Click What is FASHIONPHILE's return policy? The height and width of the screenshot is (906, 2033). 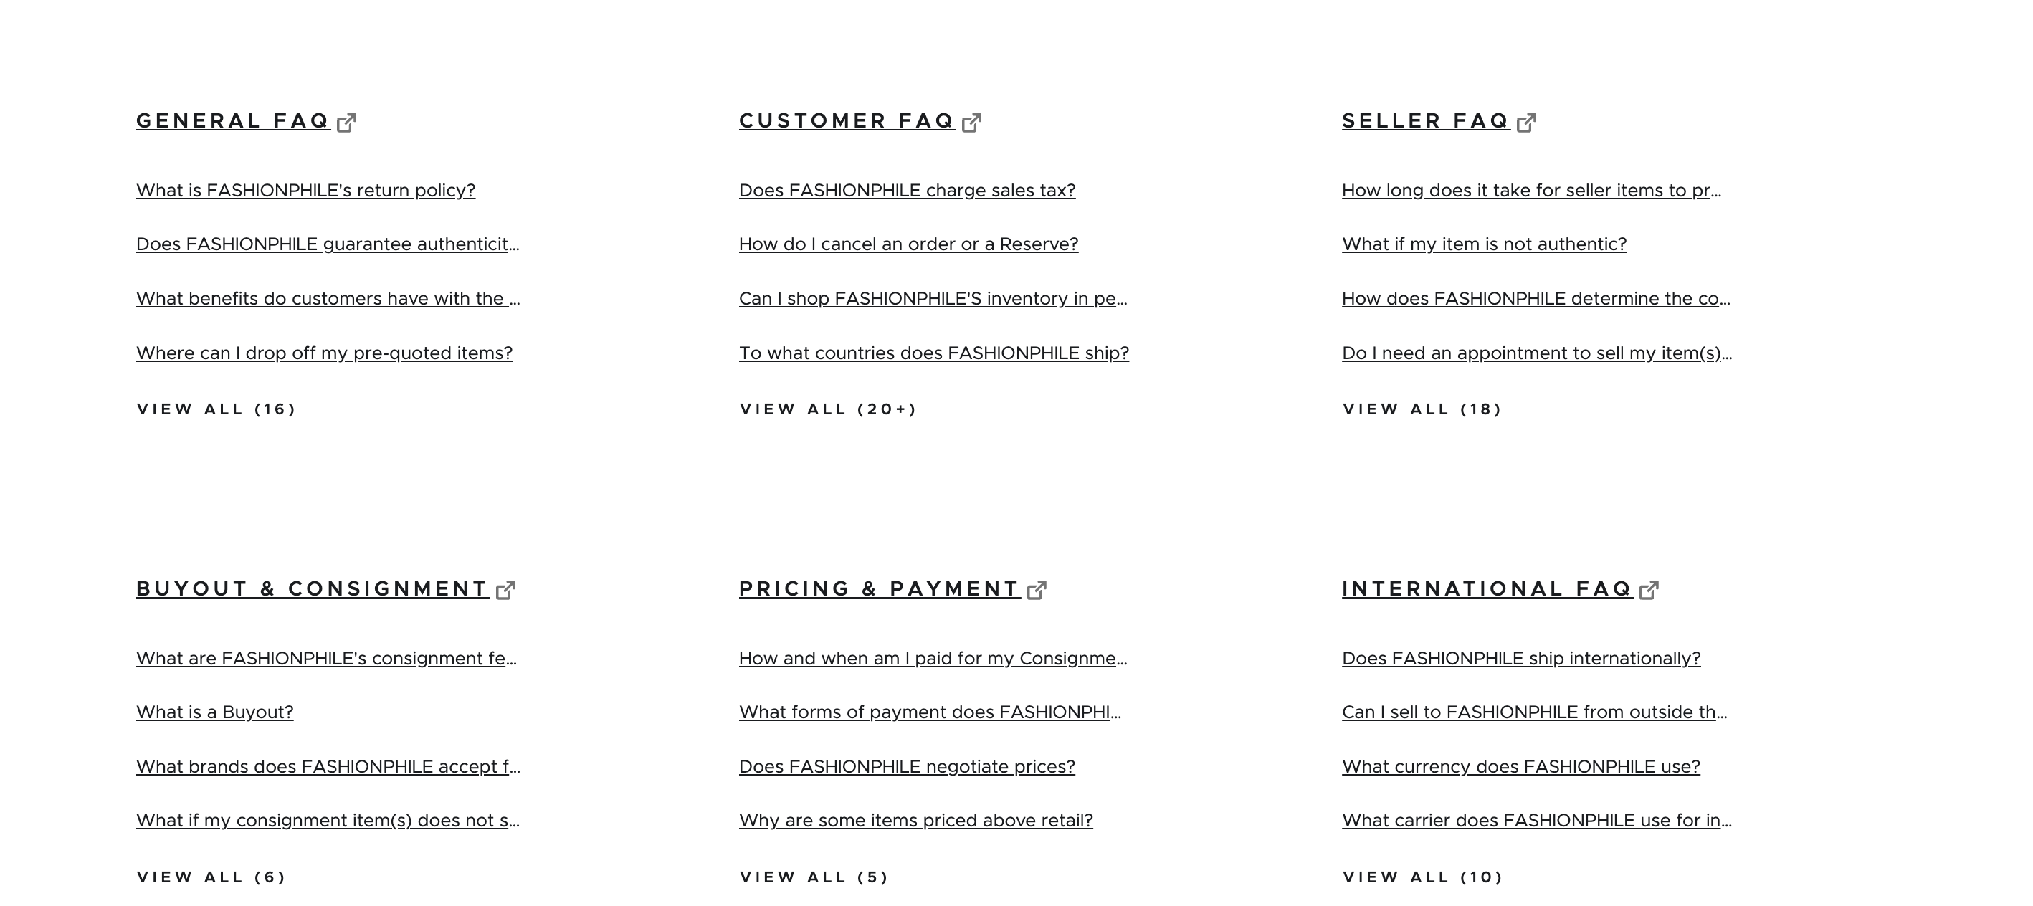click(x=306, y=191)
